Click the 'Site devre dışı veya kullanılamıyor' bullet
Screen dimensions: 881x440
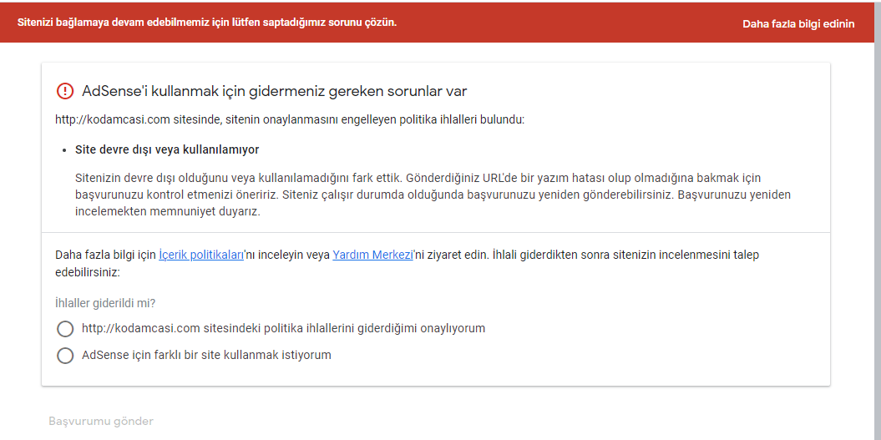tap(167, 150)
